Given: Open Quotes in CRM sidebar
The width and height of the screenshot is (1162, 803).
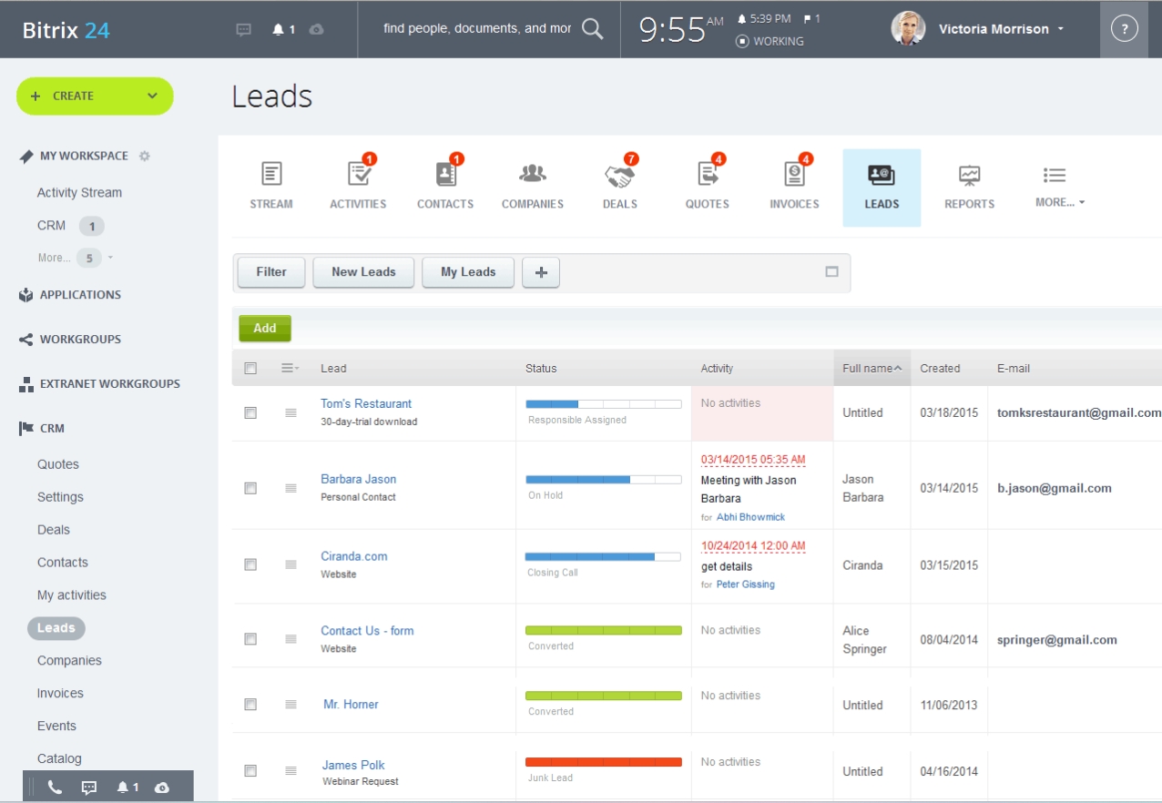Looking at the screenshot, I should coord(58,464).
